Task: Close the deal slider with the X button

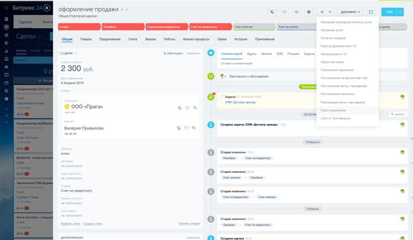Action: [x=47, y=8]
